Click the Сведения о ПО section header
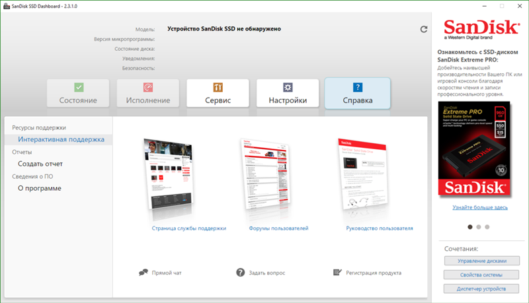This screenshot has height=303, width=529. click(32, 176)
